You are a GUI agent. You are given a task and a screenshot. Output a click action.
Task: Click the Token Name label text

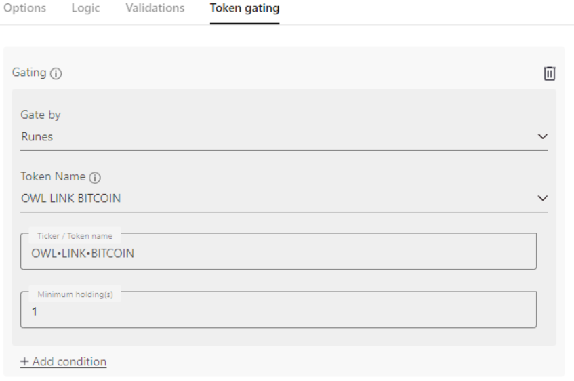pyautogui.click(x=53, y=177)
